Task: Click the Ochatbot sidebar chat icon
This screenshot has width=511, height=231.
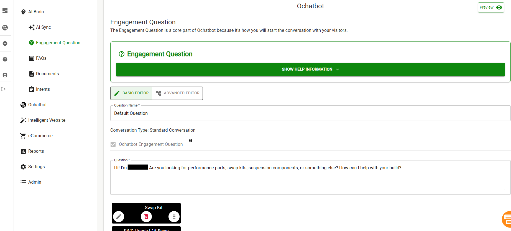Action: pos(23,105)
